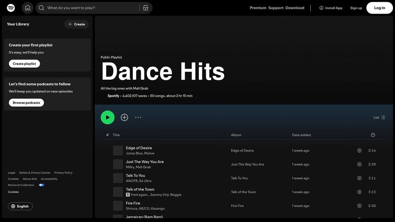Add Talk To You to Liked Songs
Image resolution: width=395 pixels, height=222 pixels.
coord(360,178)
